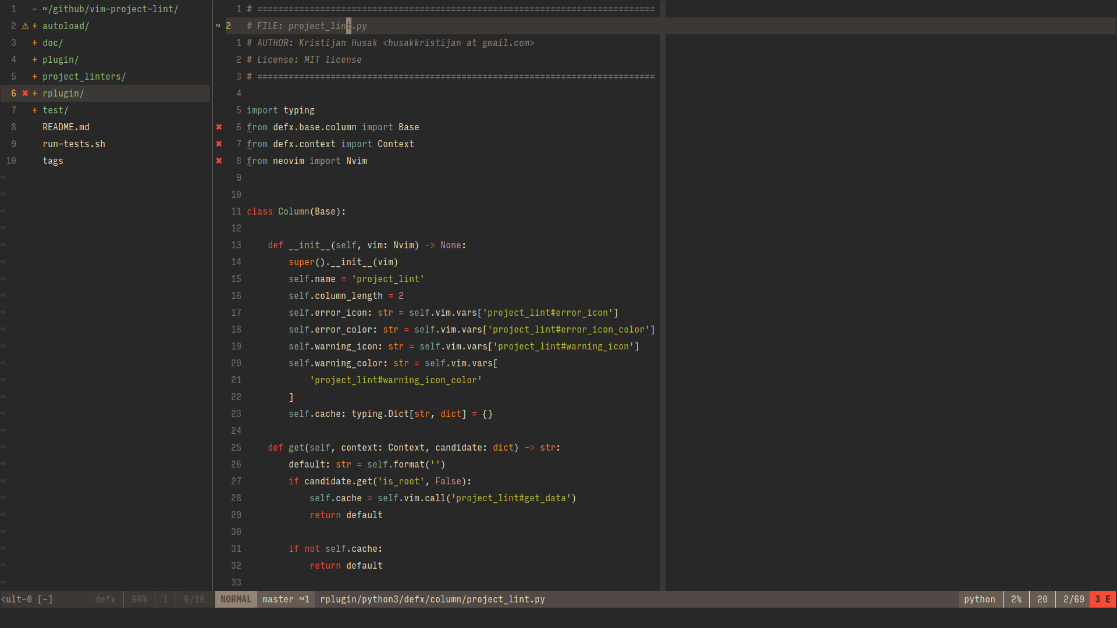Click 'self.cache: typing.Dict[str, dict]' line
This screenshot has width=1117, height=628.
390,414
